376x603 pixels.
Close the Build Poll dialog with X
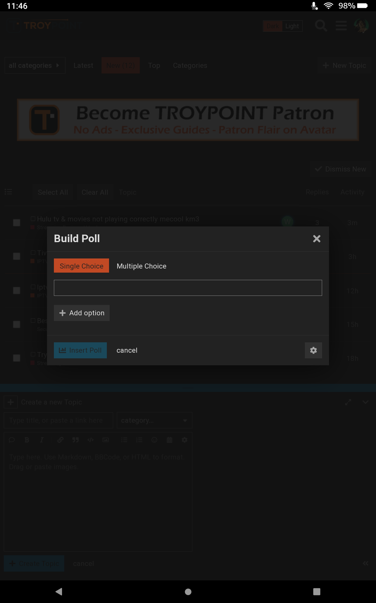pos(316,239)
